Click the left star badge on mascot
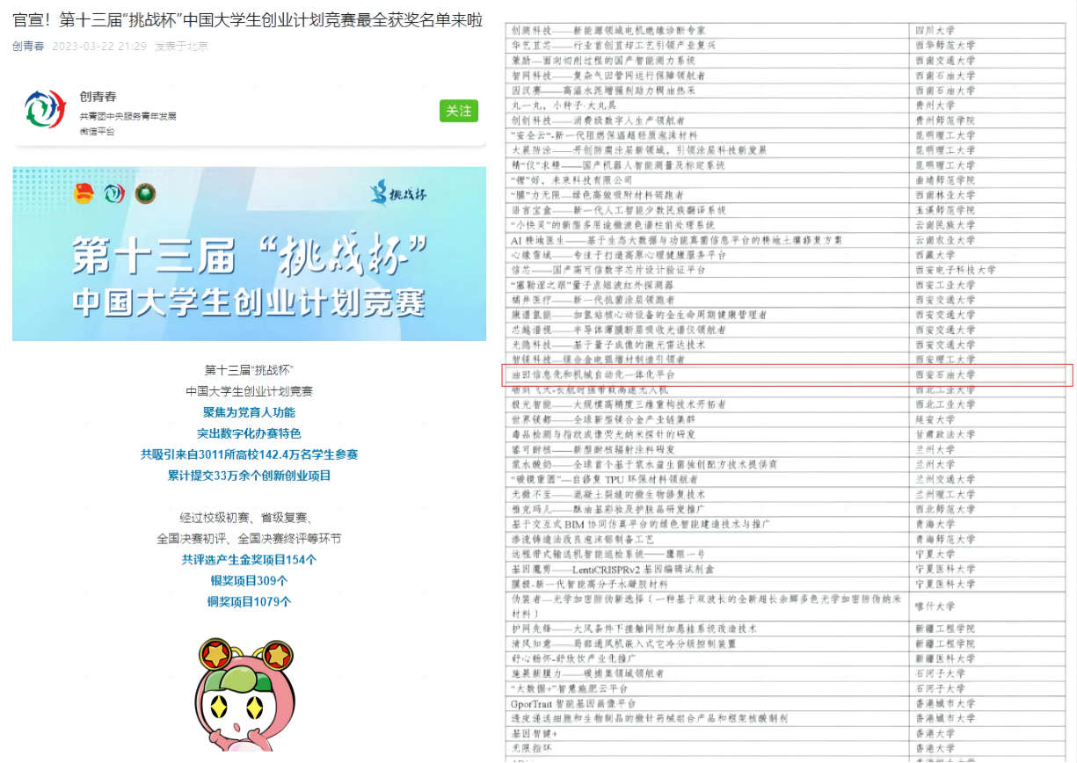Viewport: 1077px width, 763px height. pos(214,655)
